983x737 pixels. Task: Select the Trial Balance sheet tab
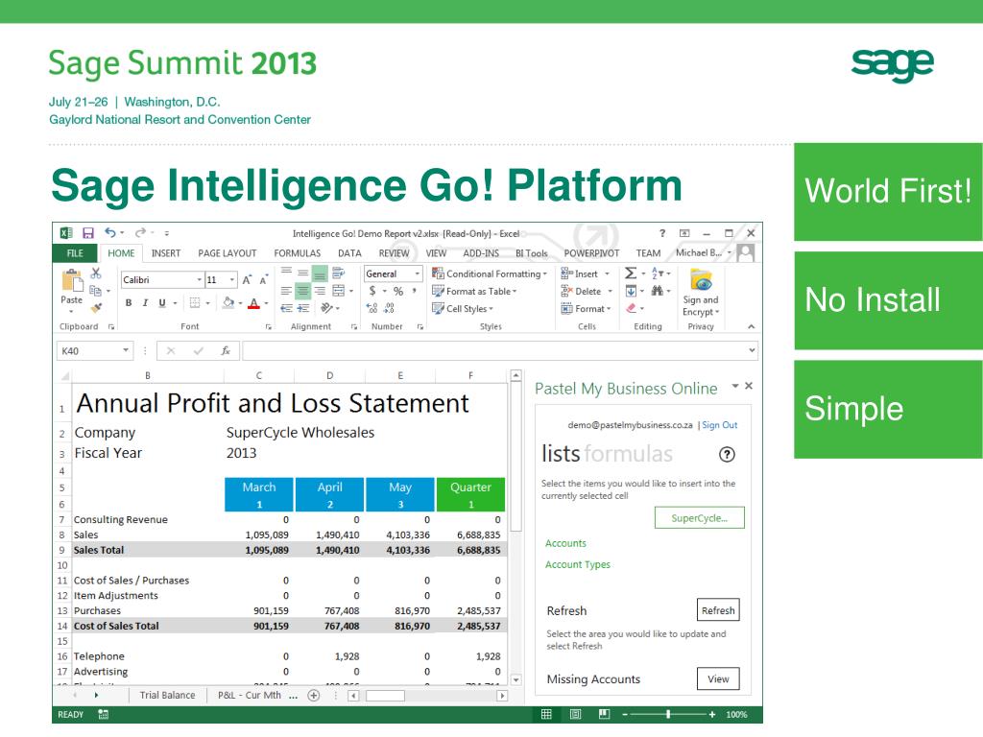click(167, 695)
